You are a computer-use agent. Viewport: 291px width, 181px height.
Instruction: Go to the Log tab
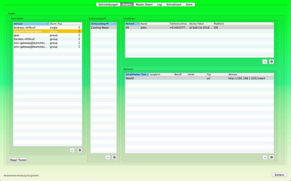pos(159,4)
